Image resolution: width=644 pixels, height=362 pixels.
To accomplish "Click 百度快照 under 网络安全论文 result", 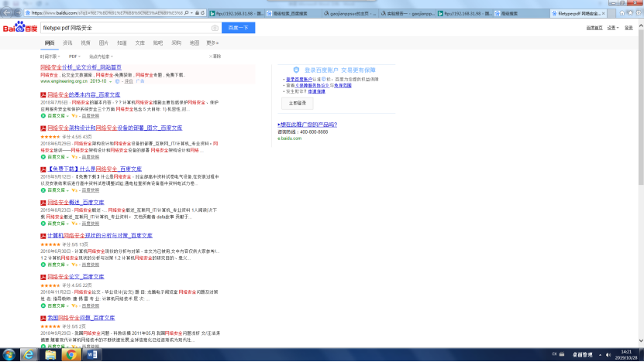I will click(x=91, y=306).
